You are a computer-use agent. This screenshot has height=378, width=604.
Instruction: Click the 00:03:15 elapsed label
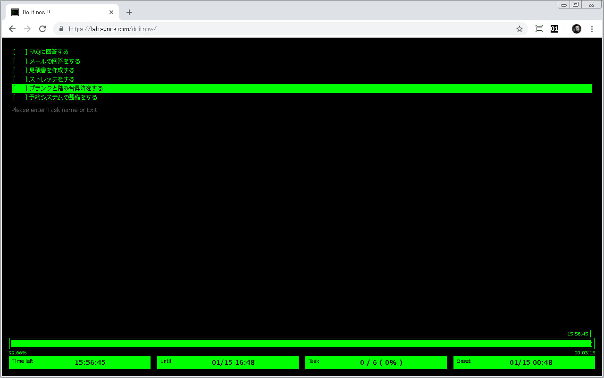pyautogui.click(x=585, y=353)
